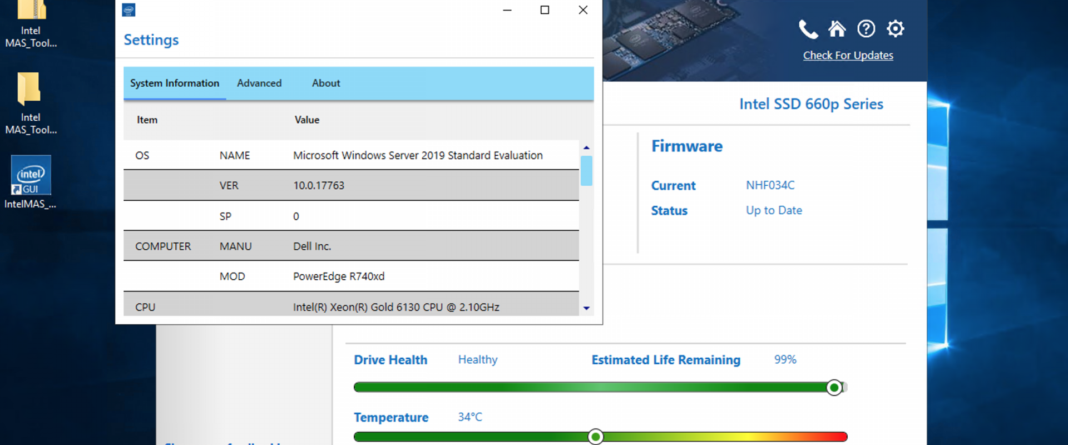The height and width of the screenshot is (445, 1068).
Task: Click the Settings window heading
Action: pyautogui.click(x=151, y=40)
